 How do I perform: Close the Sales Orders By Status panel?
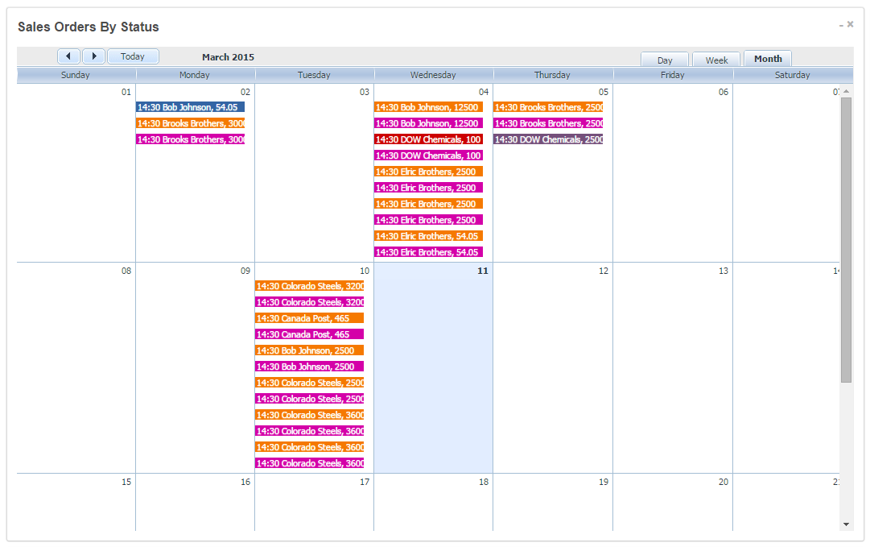[x=851, y=24]
